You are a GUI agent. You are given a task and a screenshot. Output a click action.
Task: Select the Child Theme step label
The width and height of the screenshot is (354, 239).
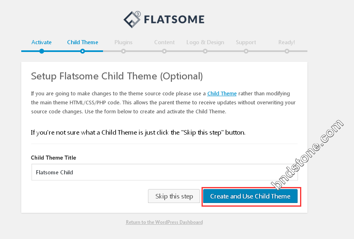click(83, 42)
